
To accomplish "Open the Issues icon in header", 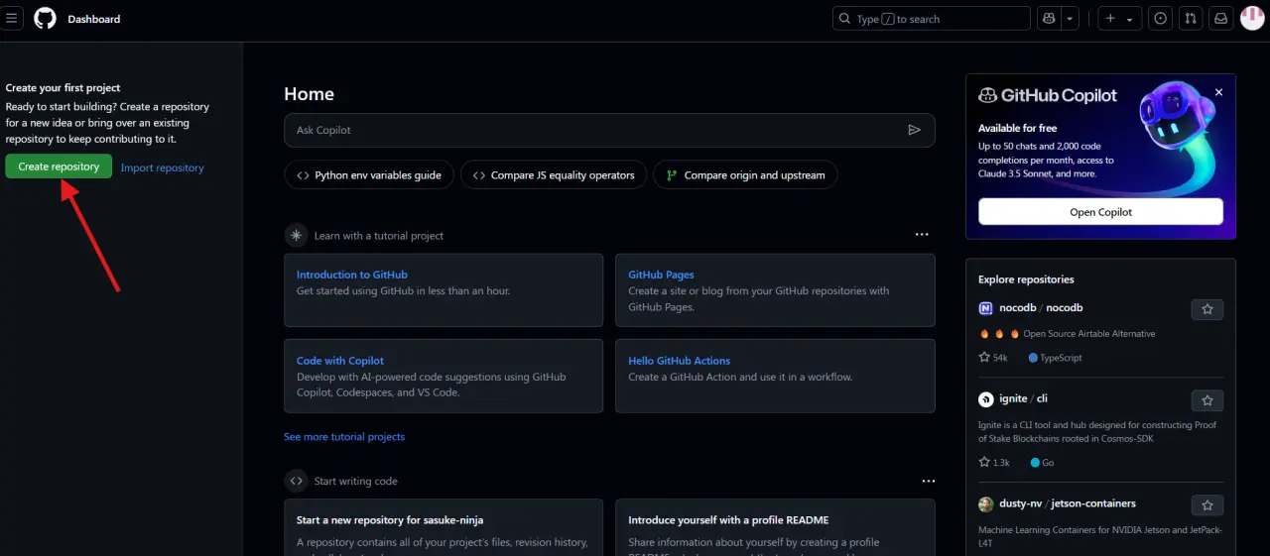I will (1160, 19).
